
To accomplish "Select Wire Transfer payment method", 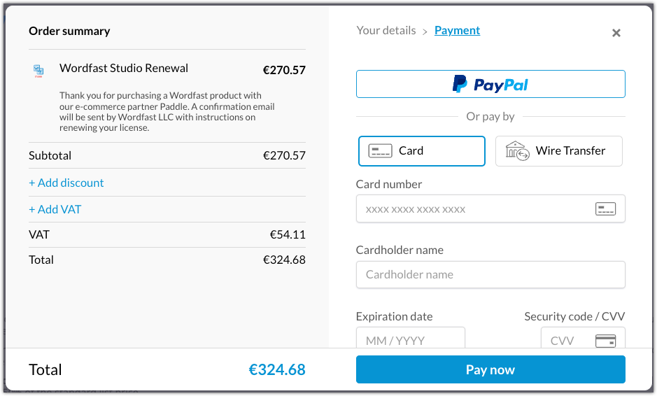I will [558, 151].
